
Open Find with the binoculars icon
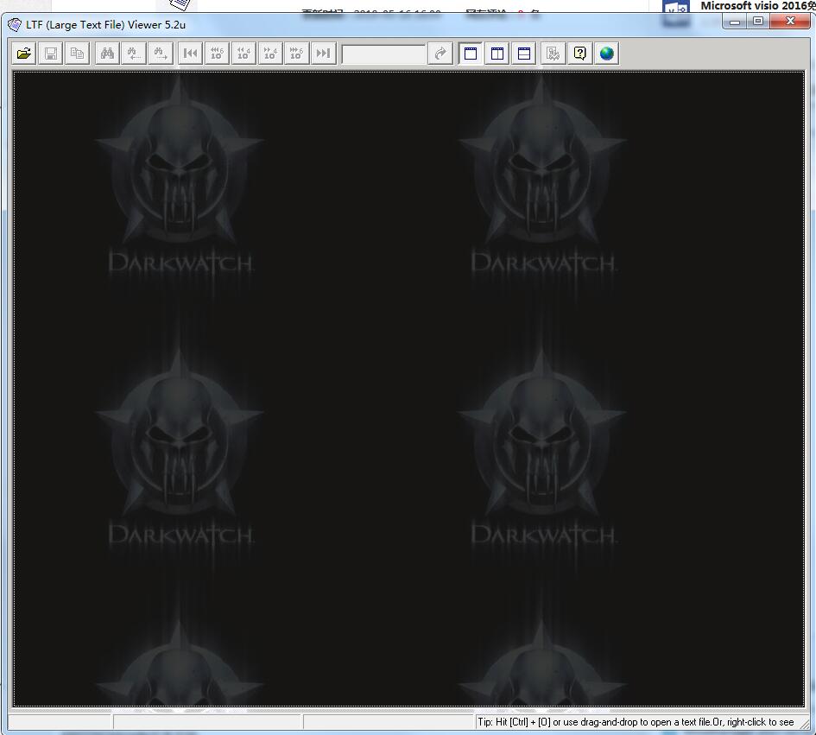click(x=107, y=54)
